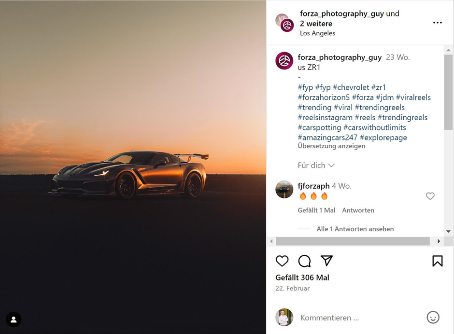Image resolution: width=454 pixels, height=334 pixels.
Task: Save post using the bookmark icon
Action: (437, 261)
